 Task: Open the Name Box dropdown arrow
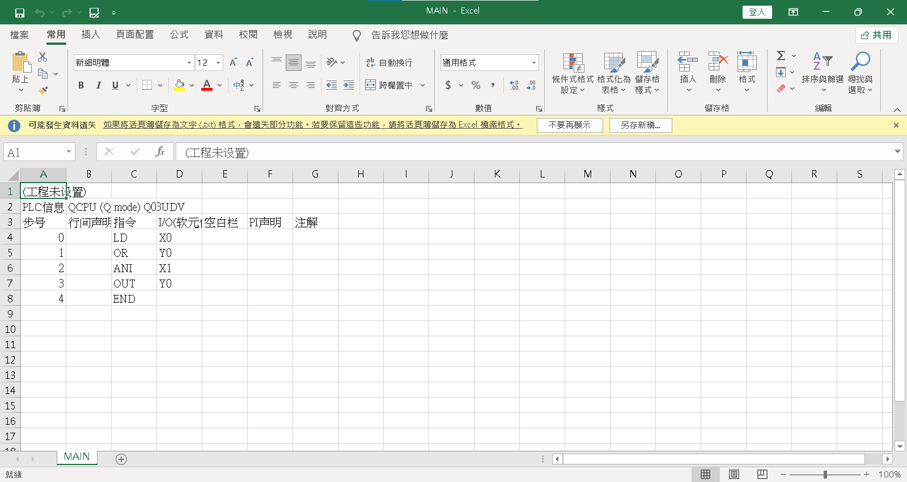pos(69,152)
